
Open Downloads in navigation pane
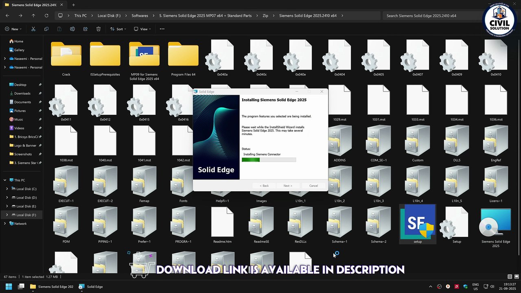pyautogui.click(x=22, y=93)
